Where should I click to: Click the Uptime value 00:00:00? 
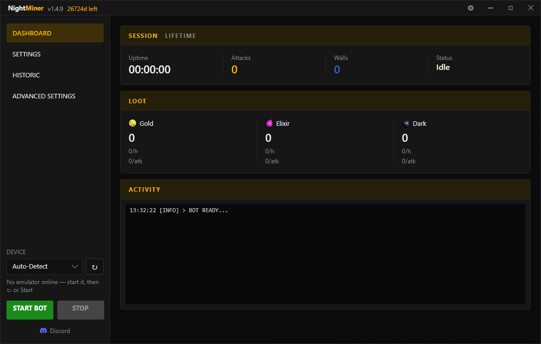pos(150,70)
